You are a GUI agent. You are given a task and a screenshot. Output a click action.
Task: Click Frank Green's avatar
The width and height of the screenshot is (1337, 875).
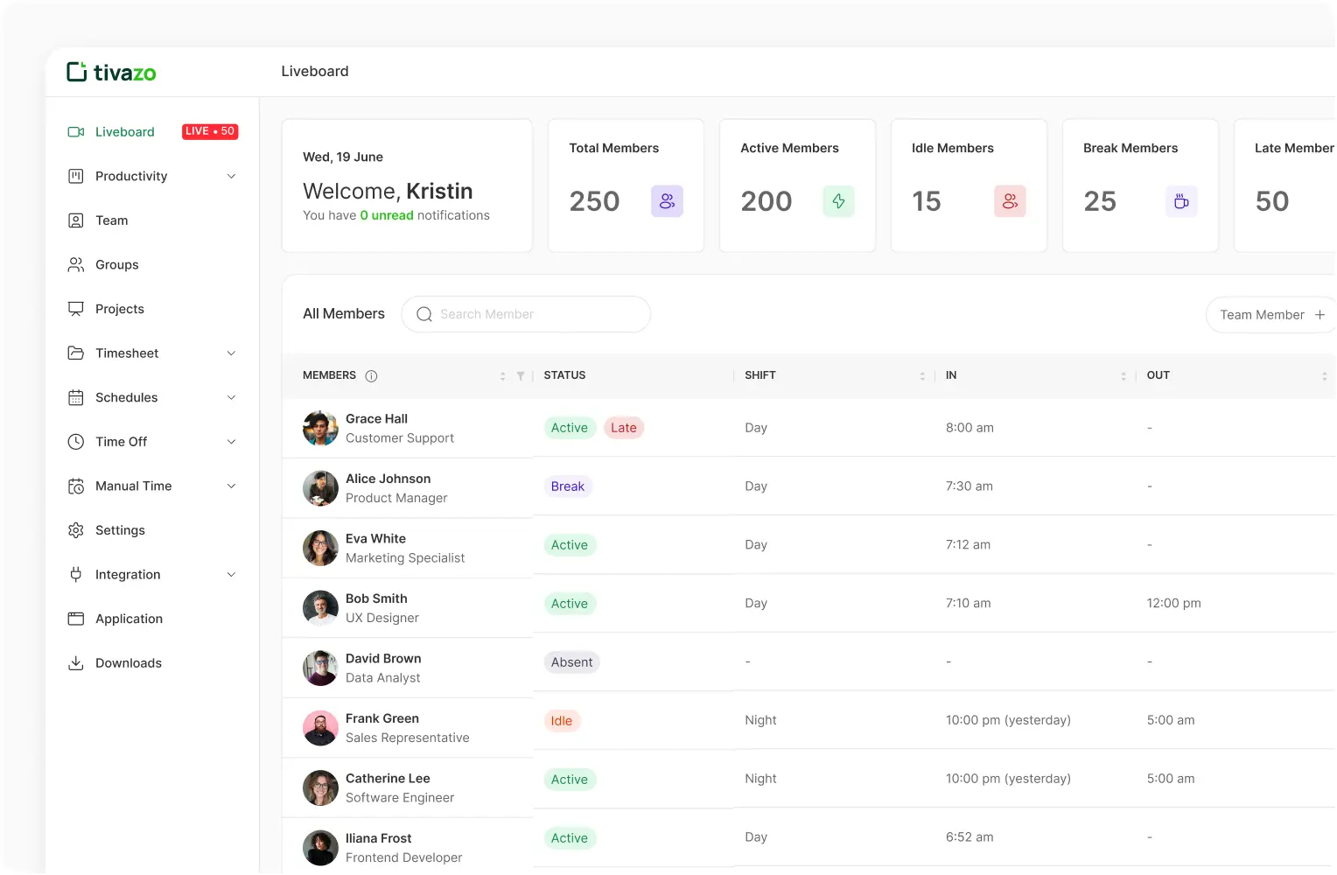[x=320, y=728]
